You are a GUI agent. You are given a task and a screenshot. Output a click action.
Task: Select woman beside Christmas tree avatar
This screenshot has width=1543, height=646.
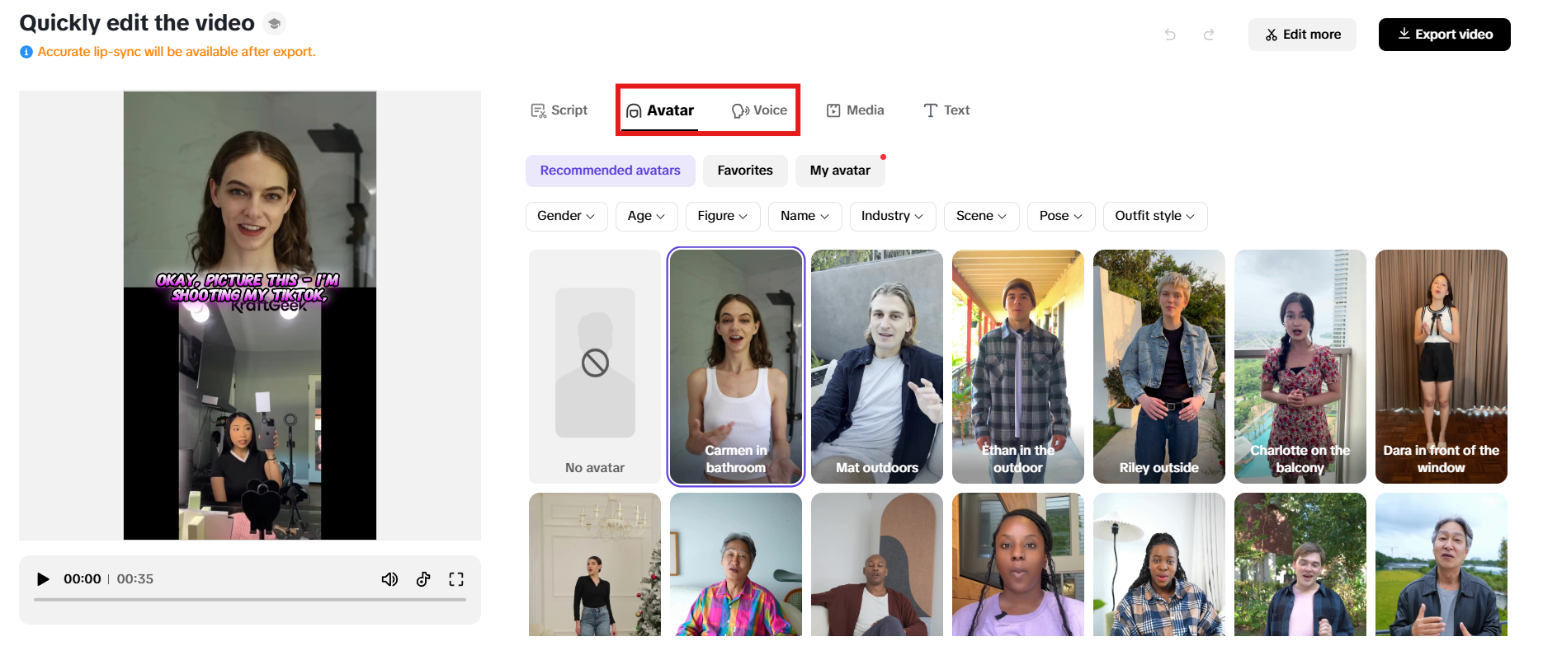[x=595, y=564]
